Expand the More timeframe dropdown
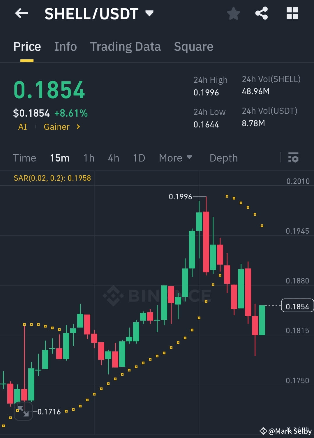The image size is (314, 438). 176,158
